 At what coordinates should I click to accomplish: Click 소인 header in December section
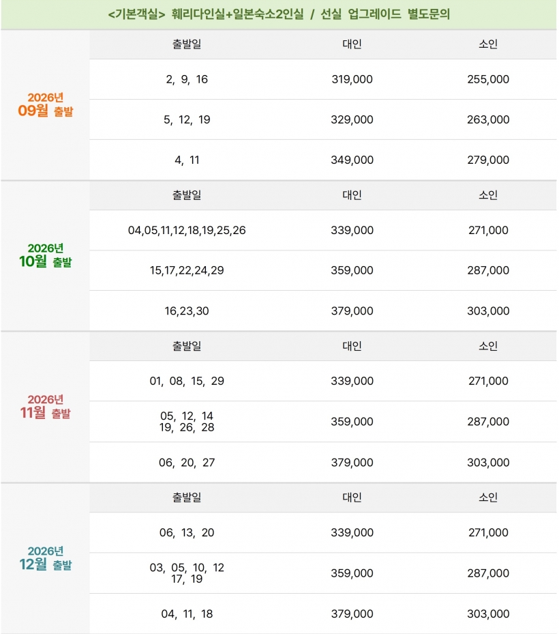488,498
